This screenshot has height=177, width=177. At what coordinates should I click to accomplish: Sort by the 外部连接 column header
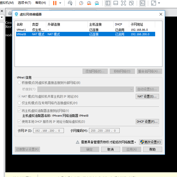point(67,24)
